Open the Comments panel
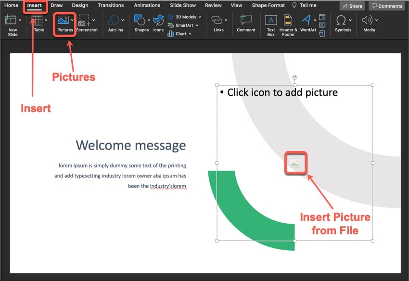409x281 pixels. click(x=387, y=6)
